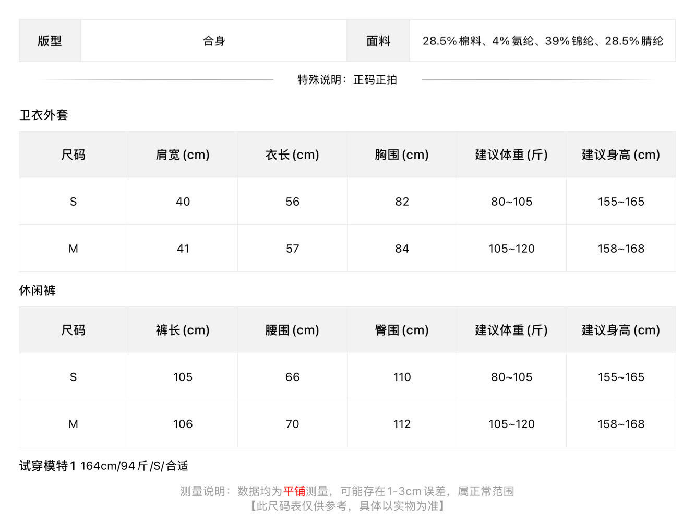Select the 胸围(cm) column header
This screenshot has height=532, width=695.
point(402,155)
